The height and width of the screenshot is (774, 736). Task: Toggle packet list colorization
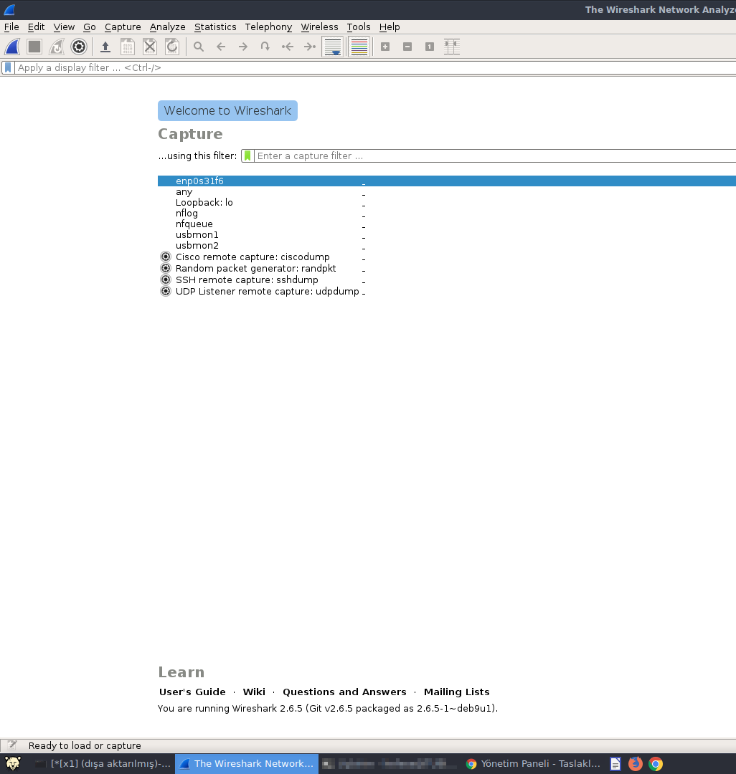[359, 47]
